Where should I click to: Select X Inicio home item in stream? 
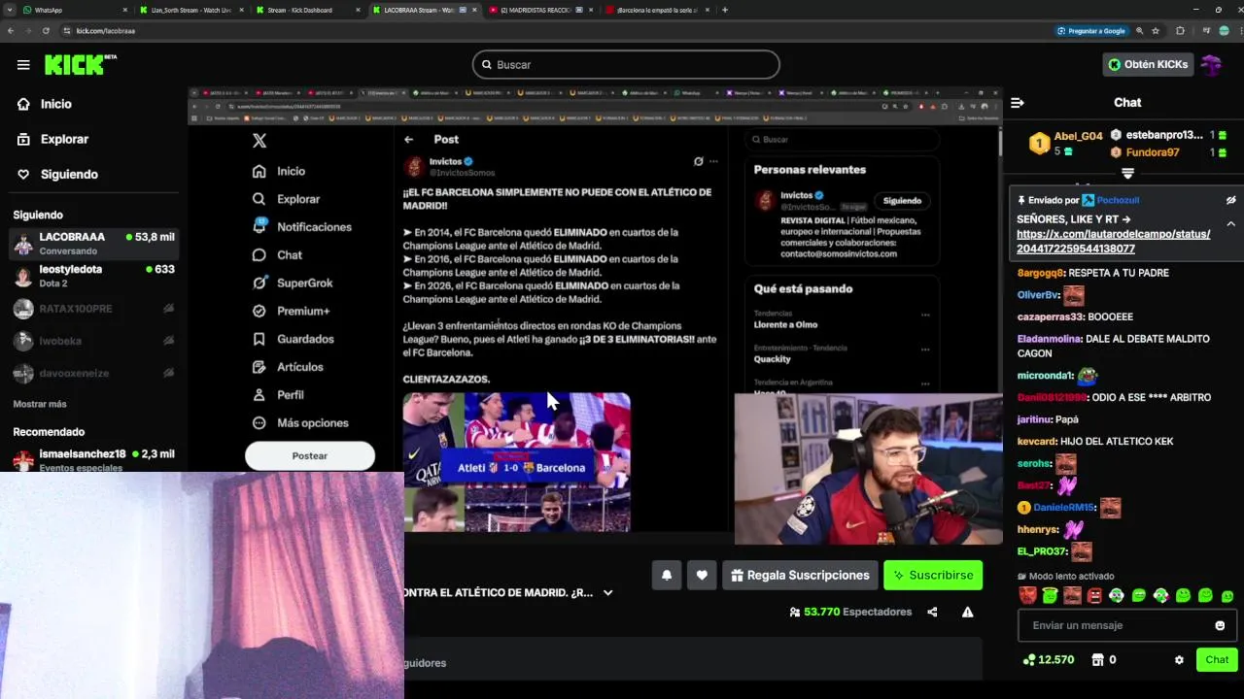[x=280, y=171]
